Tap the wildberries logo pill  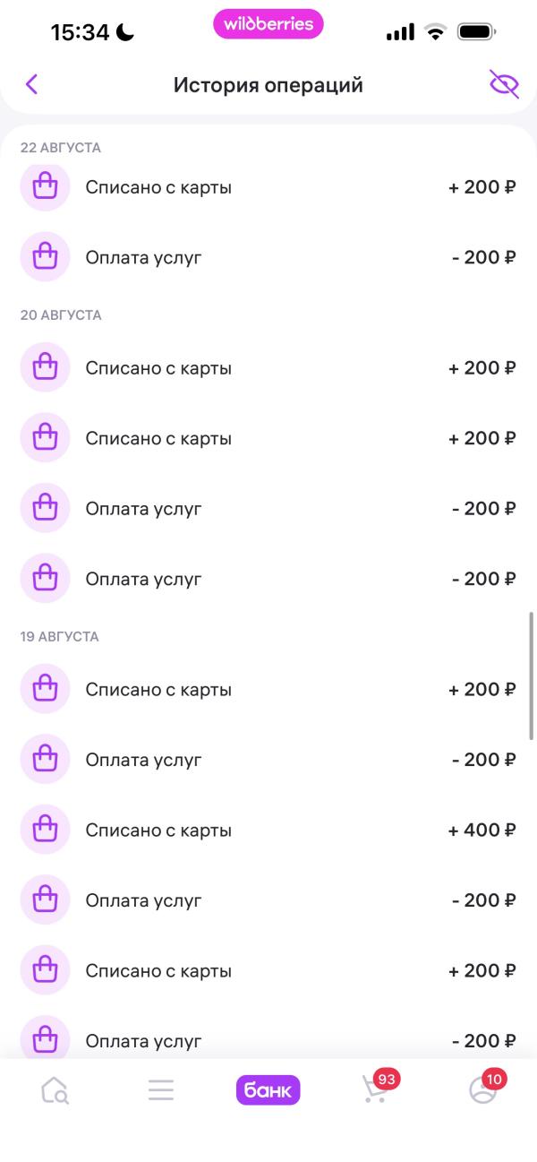pyautogui.click(x=268, y=24)
